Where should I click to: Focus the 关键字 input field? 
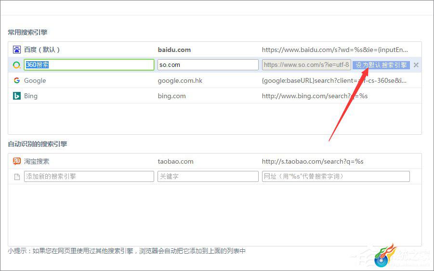pyautogui.click(x=208, y=177)
